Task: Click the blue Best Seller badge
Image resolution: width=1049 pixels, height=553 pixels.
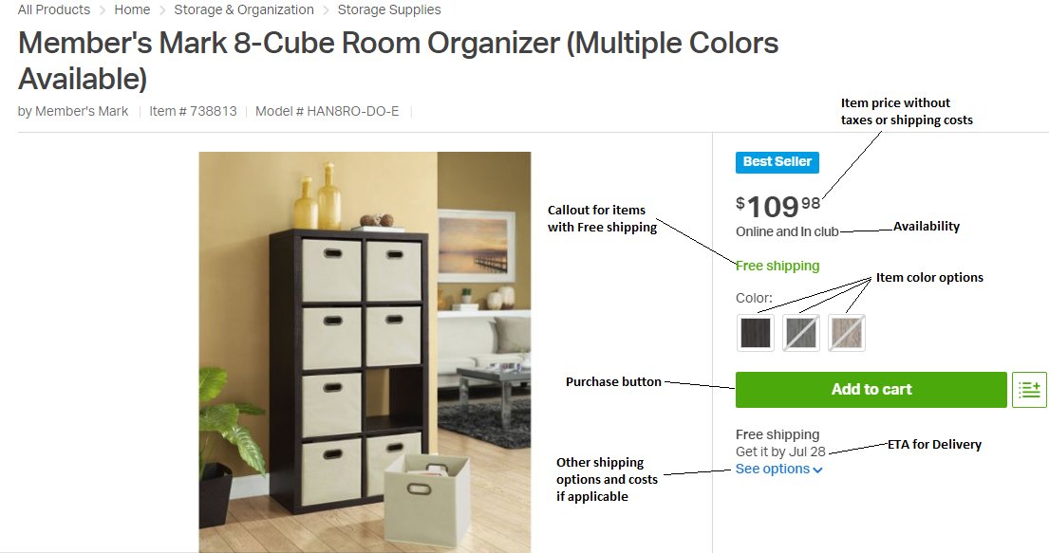Action: pos(777,161)
